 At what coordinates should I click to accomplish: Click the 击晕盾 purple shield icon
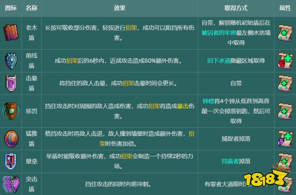[x=11, y=83]
